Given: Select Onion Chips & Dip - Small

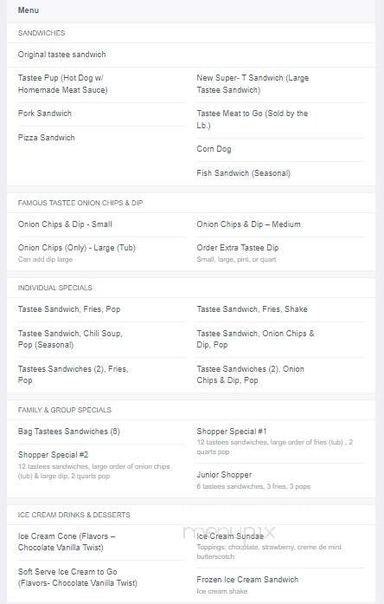Looking at the screenshot, I should (x=65, y=224).
